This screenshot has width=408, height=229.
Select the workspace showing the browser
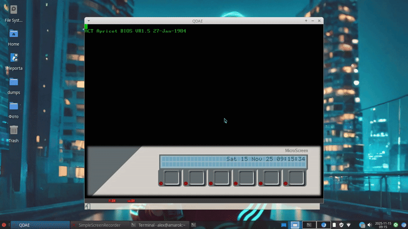pyautogui.click(x=324, y=225)
